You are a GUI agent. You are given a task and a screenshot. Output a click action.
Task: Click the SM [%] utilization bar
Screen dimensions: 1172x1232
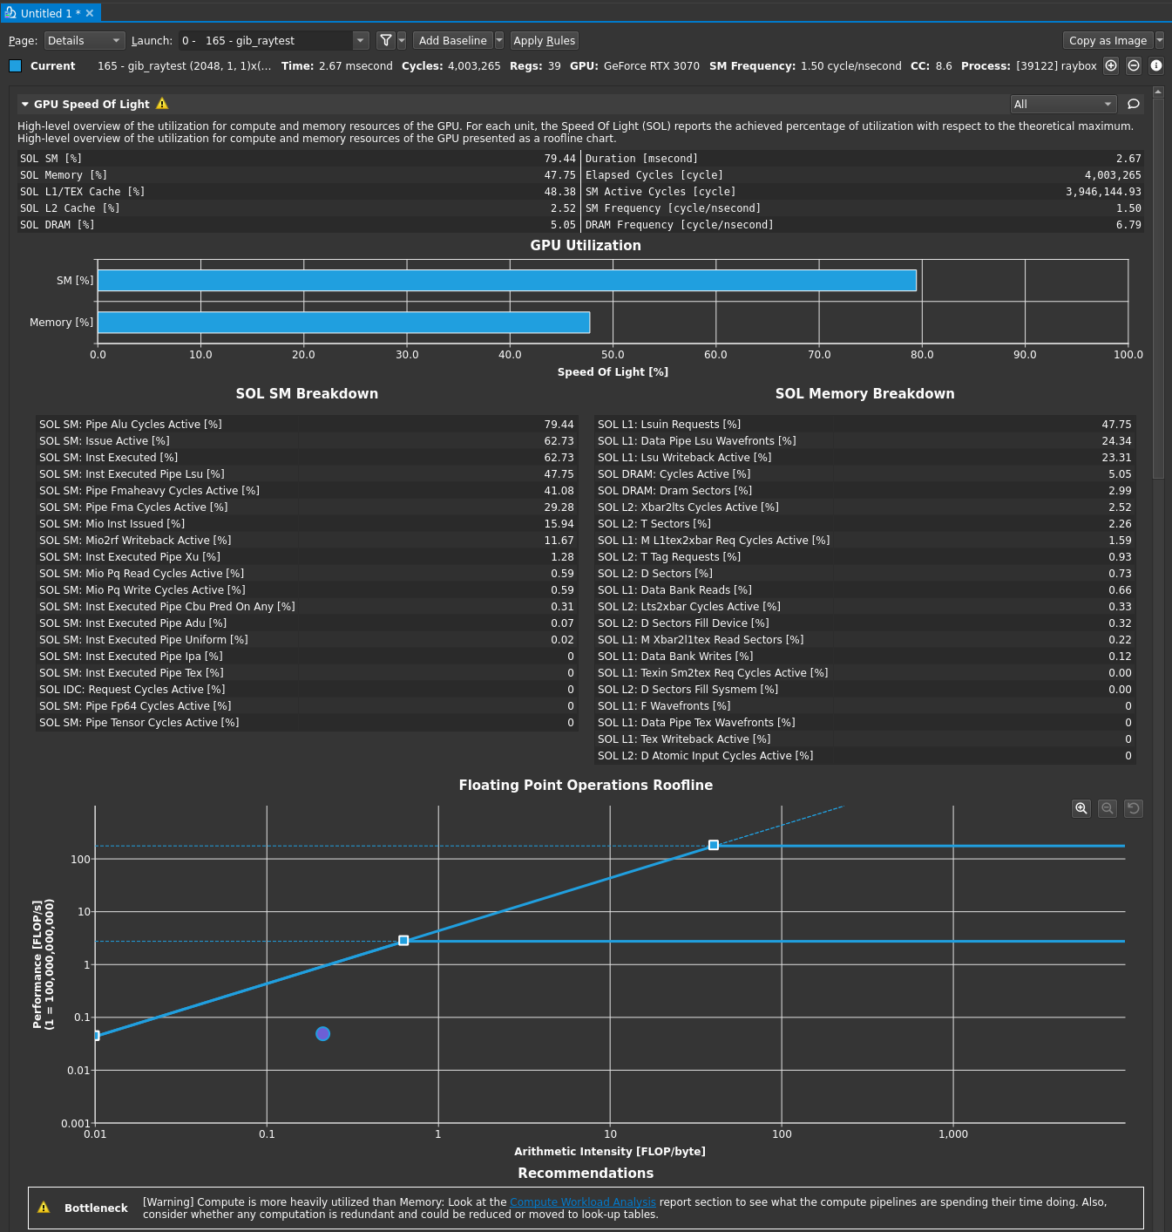pyautogui.click(x=507, y=280)
